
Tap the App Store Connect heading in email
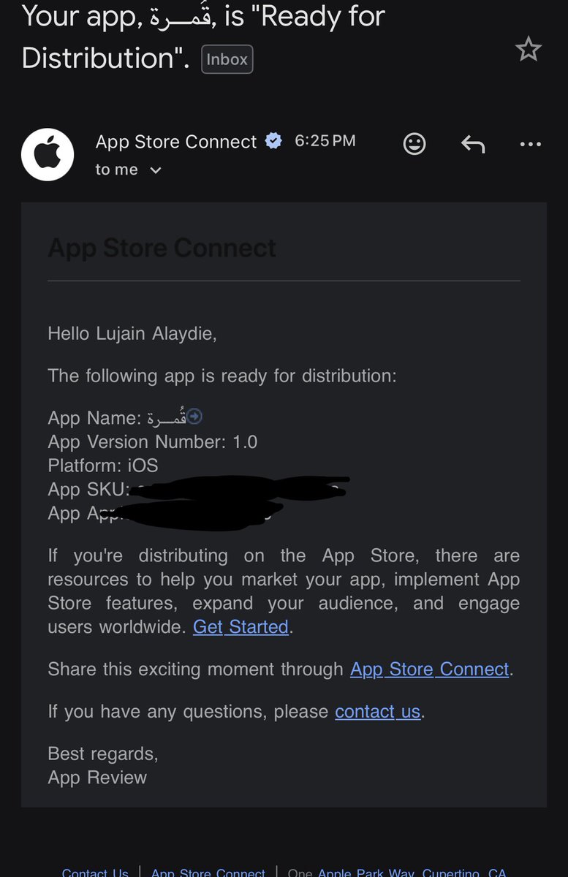point(162,248)
